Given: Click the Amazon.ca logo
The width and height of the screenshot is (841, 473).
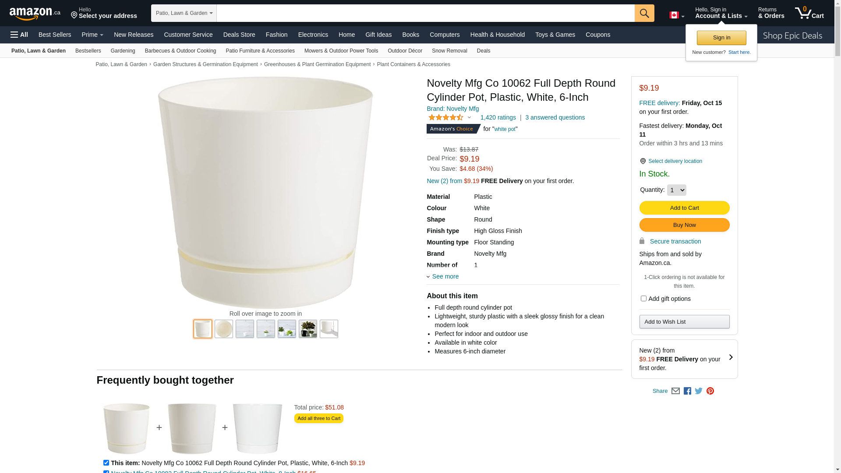Looking at the screenshot, I should [x=35, y=14].
